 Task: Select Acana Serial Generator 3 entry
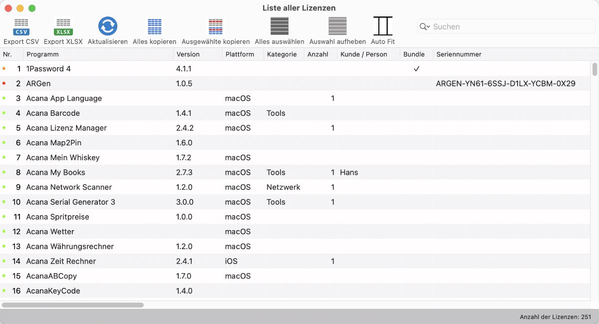click(x=296, y=202)
